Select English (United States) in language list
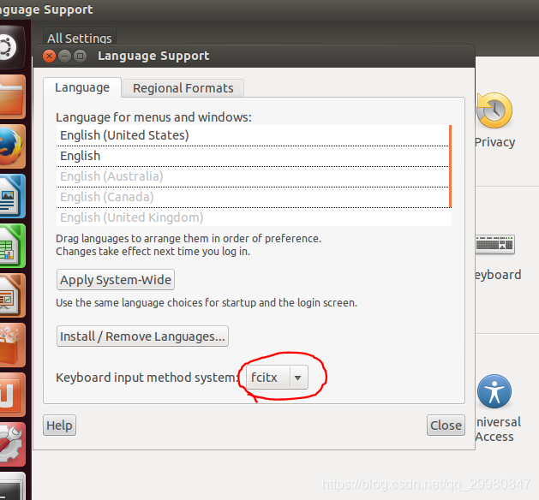The width and height of the screenshot is (539, 500). coord(252,135)
